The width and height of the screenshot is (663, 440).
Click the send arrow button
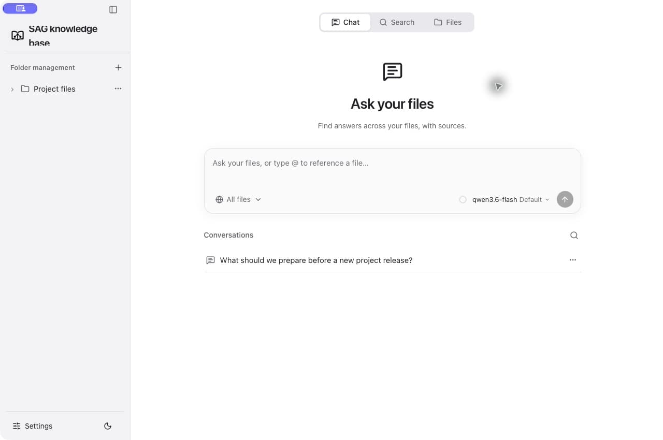[x=565, y=199]
